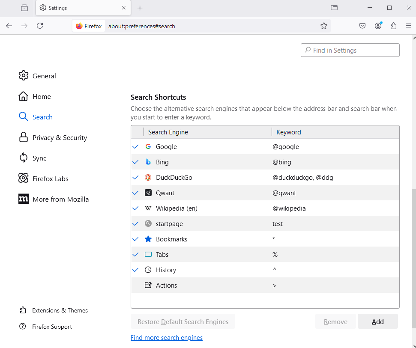Select the DuckDuckGo engine name
The image size is (416, 348).
tap(174, 177)
